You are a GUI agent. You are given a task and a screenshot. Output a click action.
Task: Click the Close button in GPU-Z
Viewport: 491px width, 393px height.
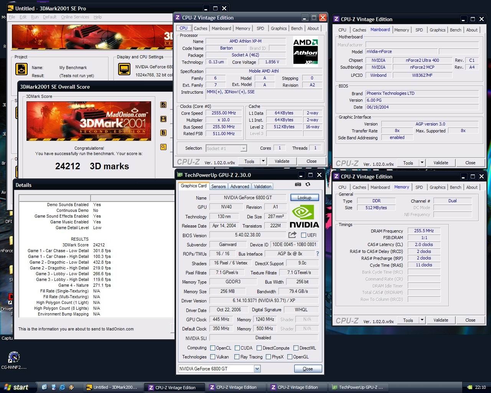tap(308, 369)
